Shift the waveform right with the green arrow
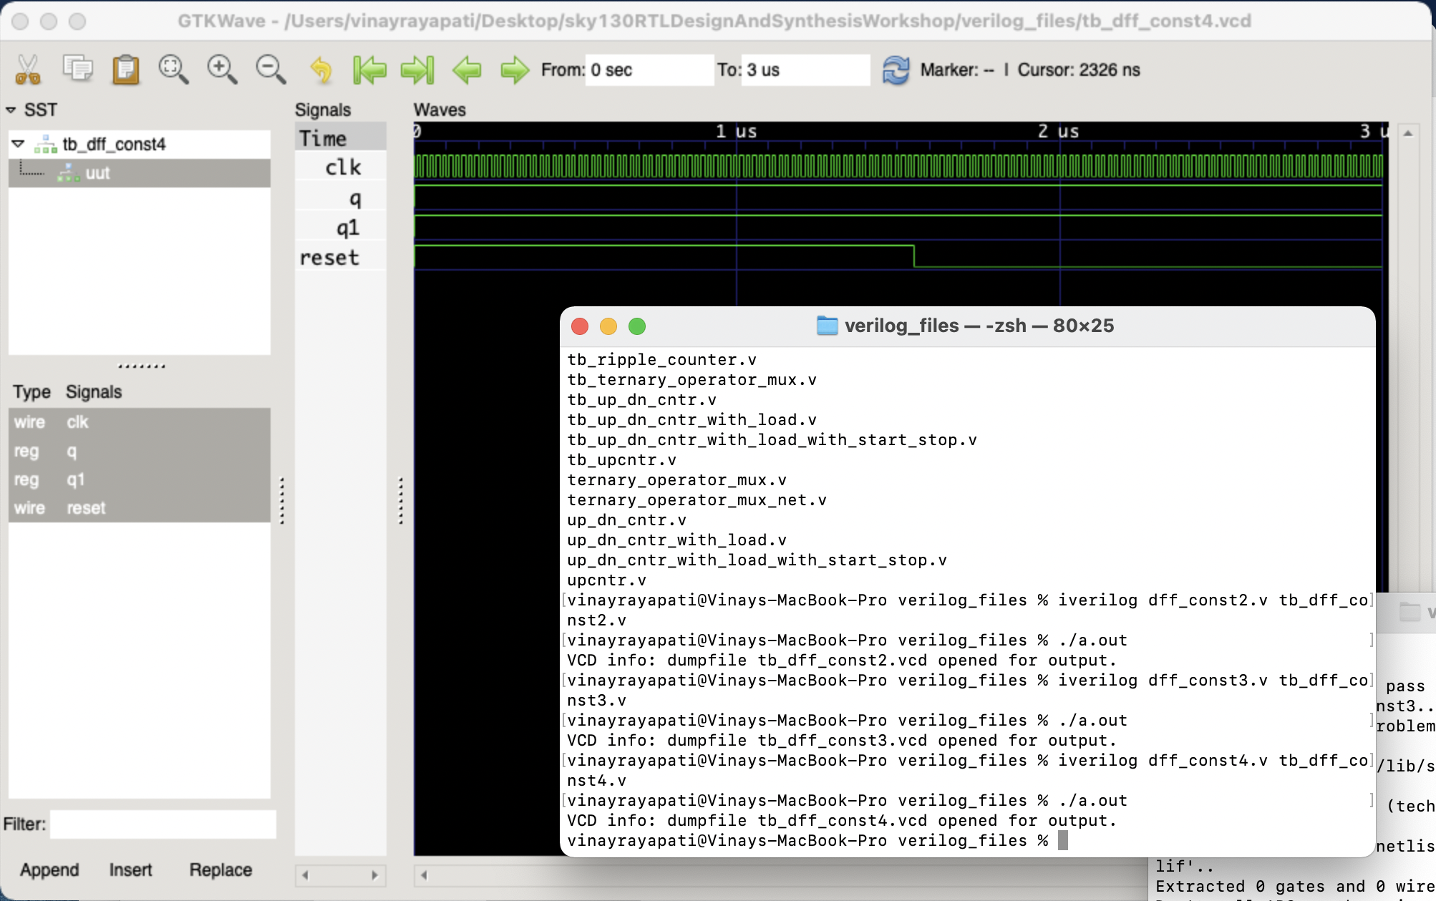 [515, 70]
